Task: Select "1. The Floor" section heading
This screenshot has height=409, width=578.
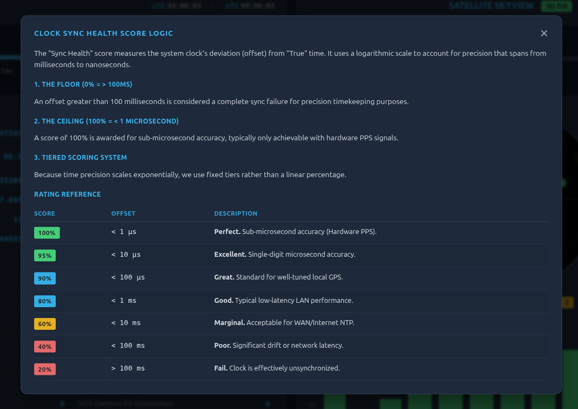Action: (x=83, y=85)
